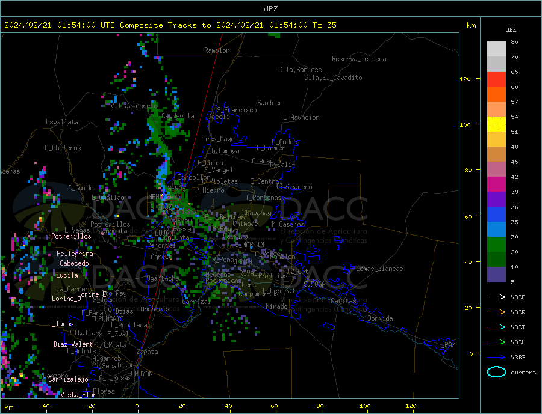Click the 'L_Tunas' map label

click(x=61, y=324)
